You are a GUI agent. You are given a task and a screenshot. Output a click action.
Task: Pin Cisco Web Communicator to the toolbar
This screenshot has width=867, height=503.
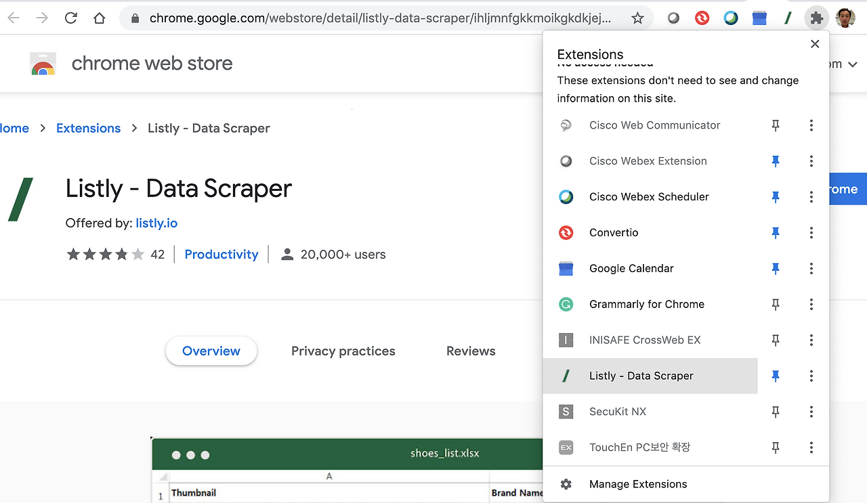pos(776,125)
